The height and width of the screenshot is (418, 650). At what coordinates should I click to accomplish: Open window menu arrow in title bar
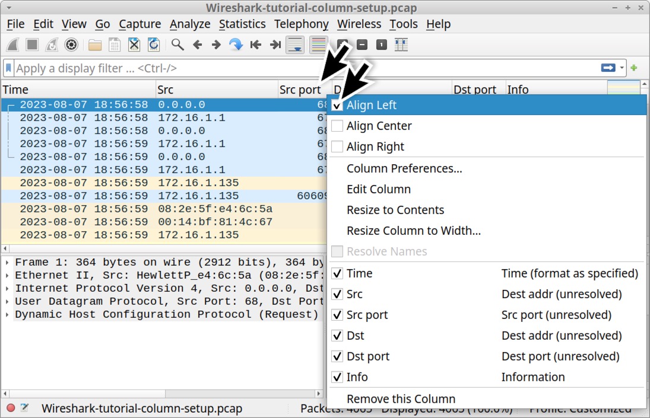pos(9,8)
